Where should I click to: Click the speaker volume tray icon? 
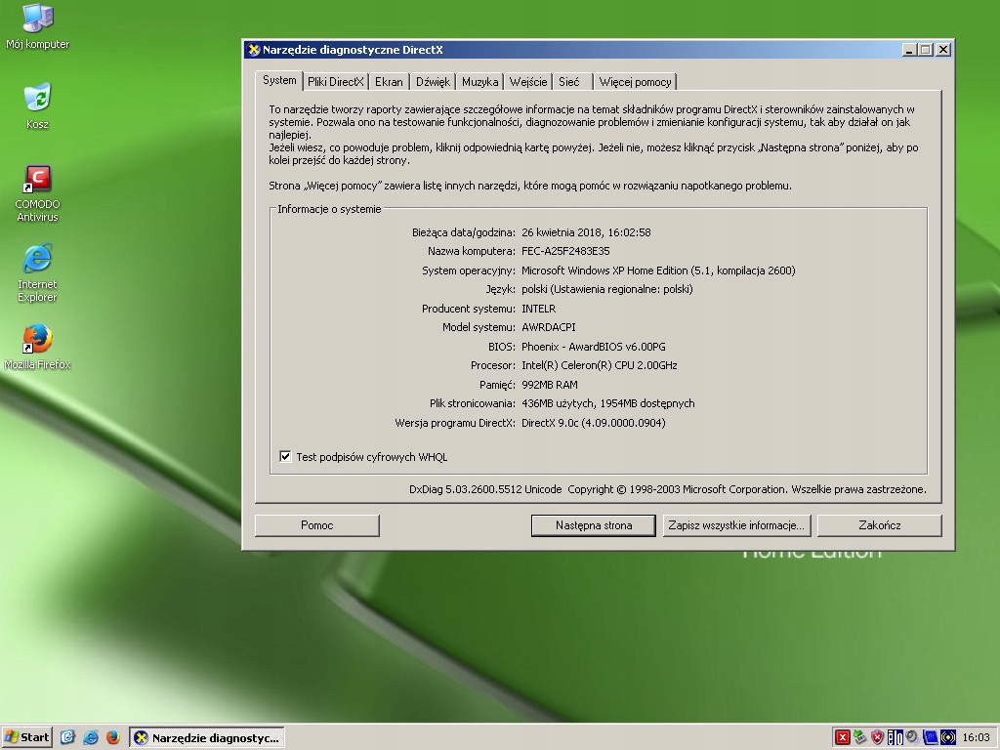pos(913,737)
